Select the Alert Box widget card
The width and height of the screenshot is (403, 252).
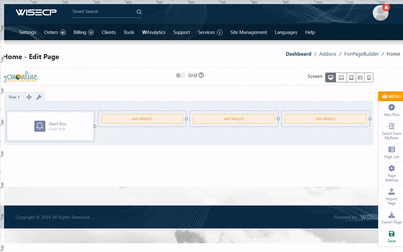click(50, 126)
